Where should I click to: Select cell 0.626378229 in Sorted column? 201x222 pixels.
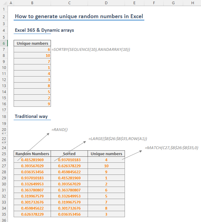point(69,166)
